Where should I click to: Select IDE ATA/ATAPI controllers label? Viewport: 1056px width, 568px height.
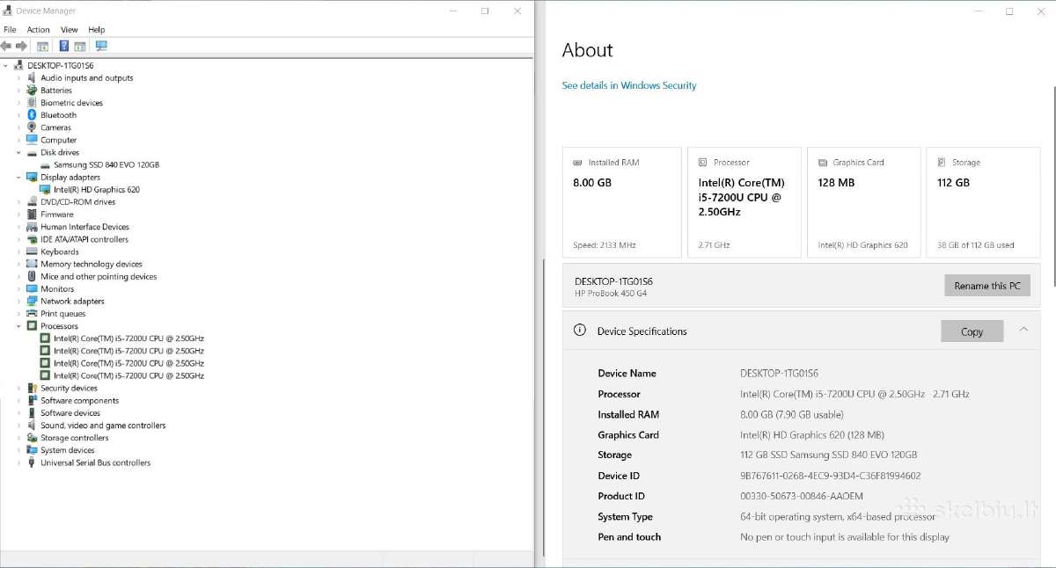(x=84, y=239)
